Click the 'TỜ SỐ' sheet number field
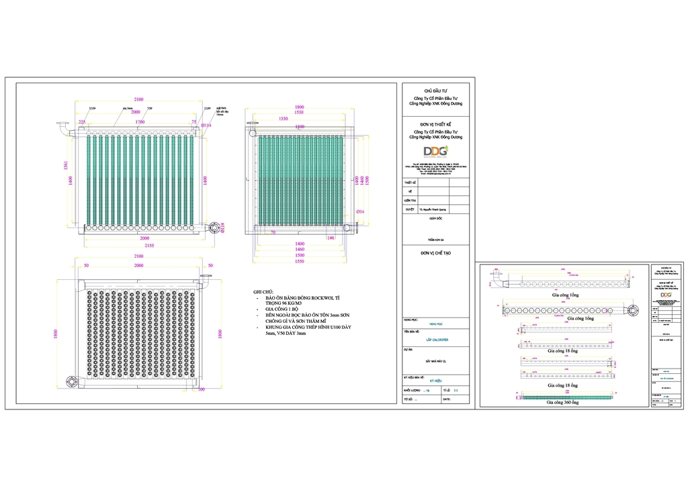This screenshot has width=688, height=486. pyautogui.click(x=422, y=399)
